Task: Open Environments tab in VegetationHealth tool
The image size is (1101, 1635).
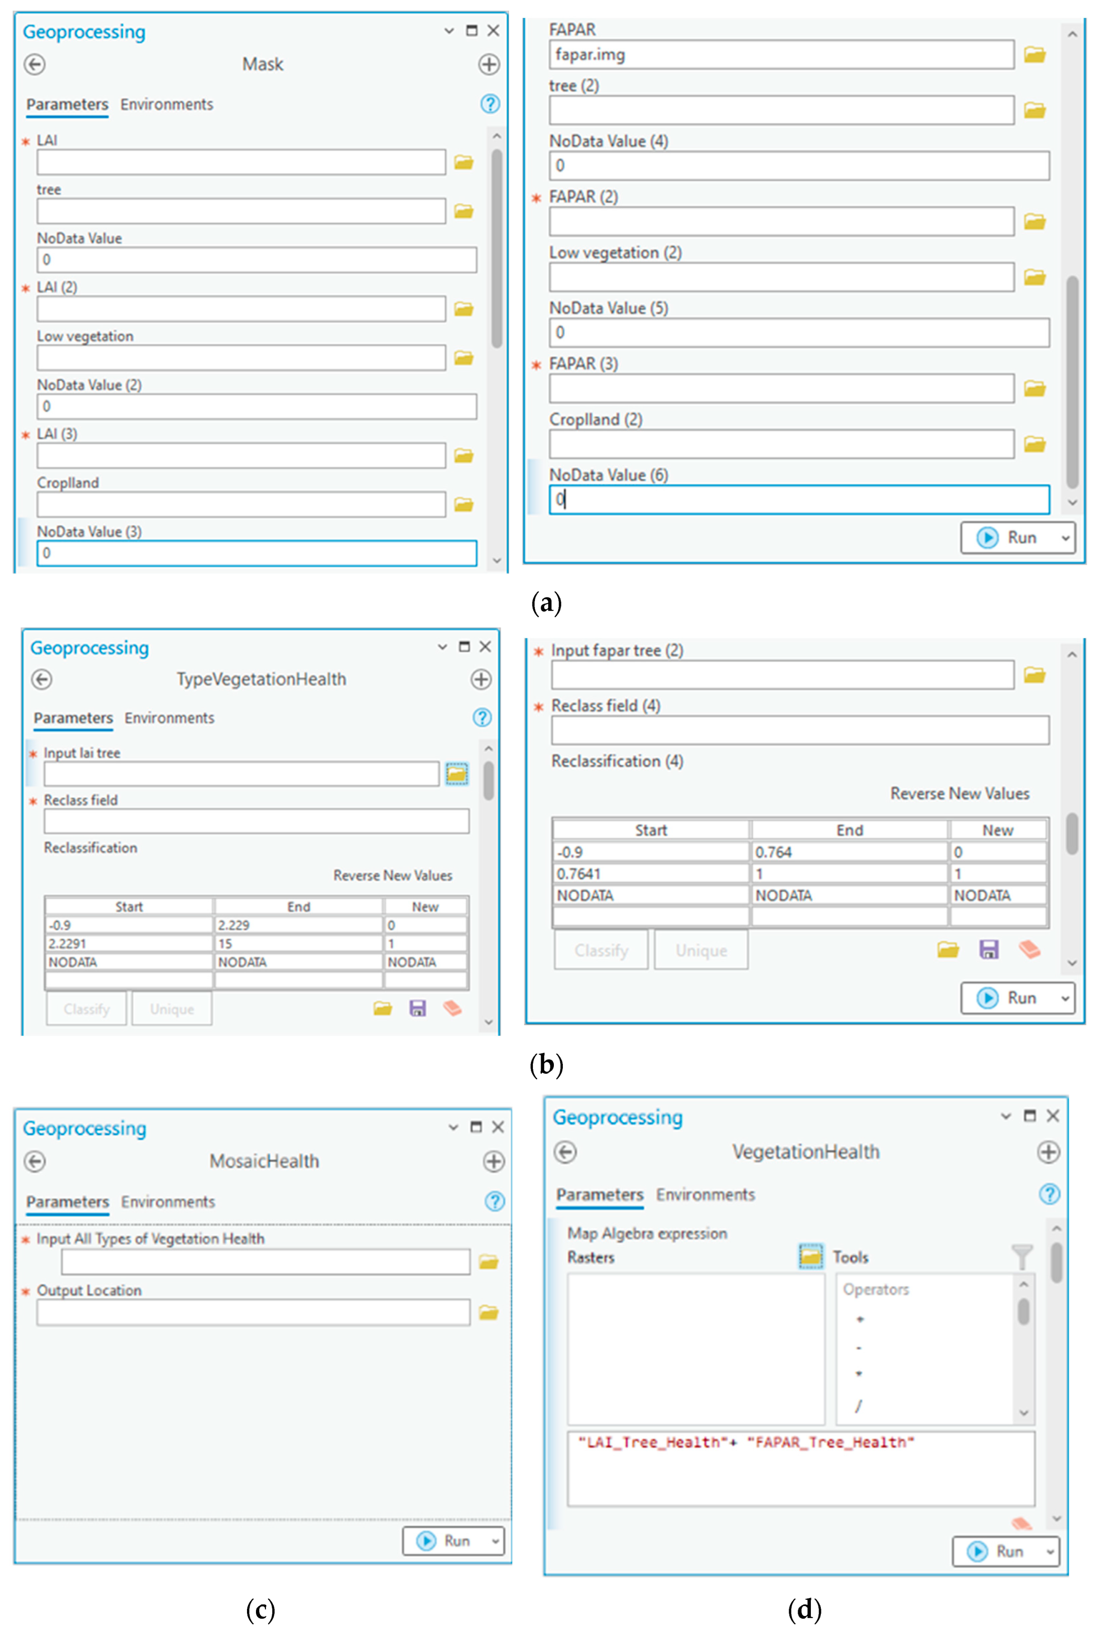Action: 705,1194
